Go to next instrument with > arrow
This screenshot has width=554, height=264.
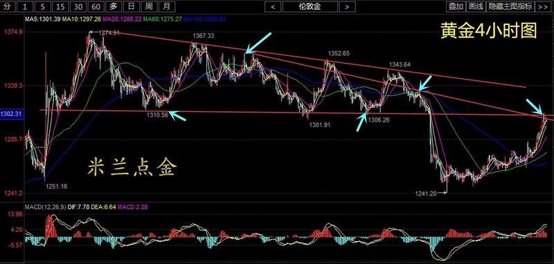[x=347, y=6]
